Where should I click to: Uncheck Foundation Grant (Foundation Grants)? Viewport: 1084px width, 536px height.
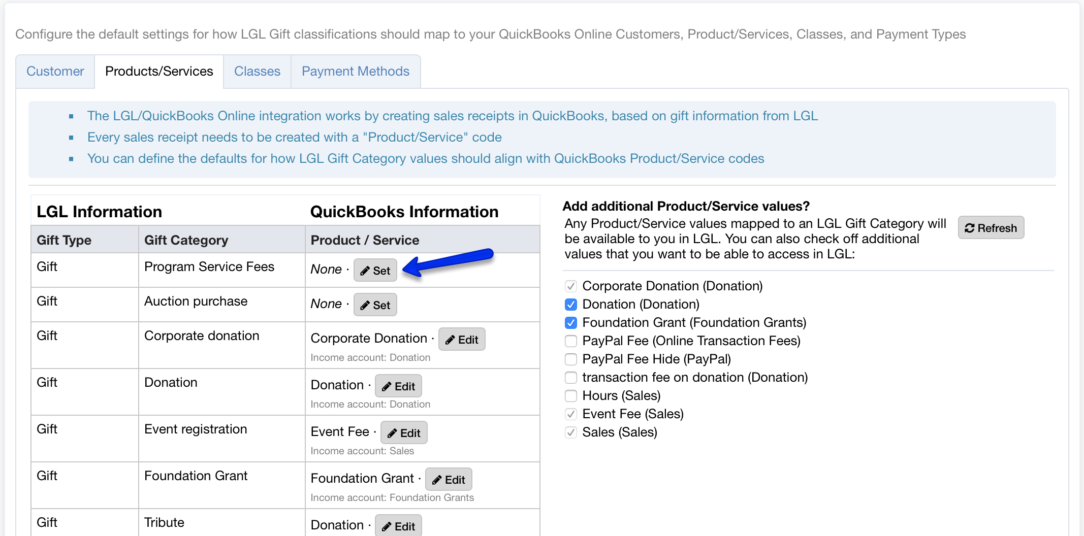coord(570,322)
